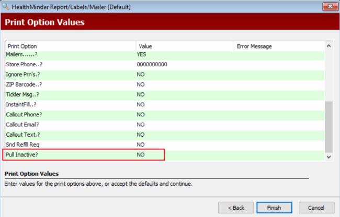Select the Ignore Prn's.? row
The height and width of the screenshot is (217, 340).
[x=165, y=75]
